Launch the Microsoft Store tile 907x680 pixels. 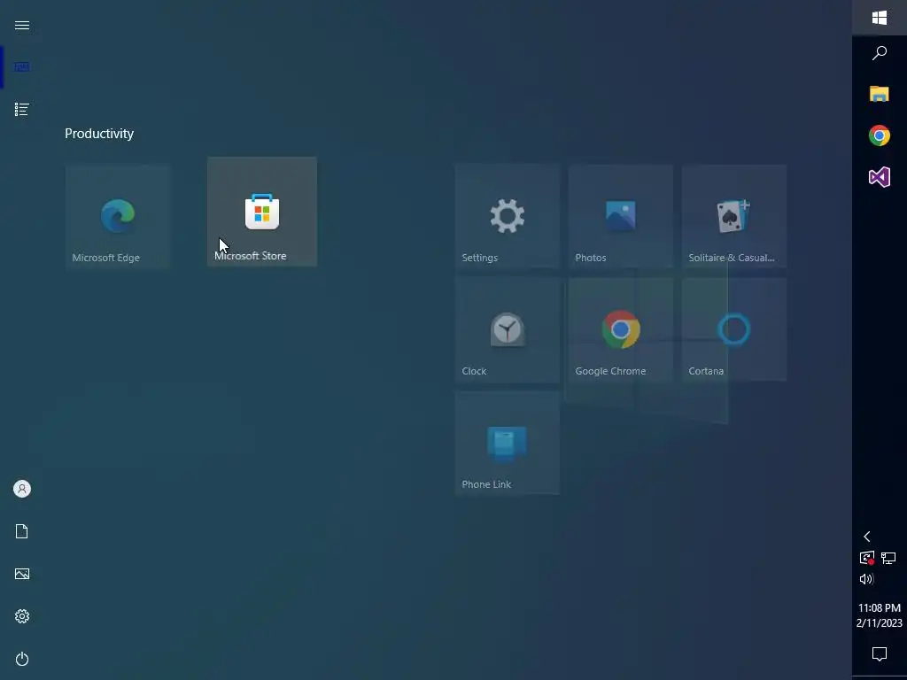pyautogui.click(x=262, y=212)
